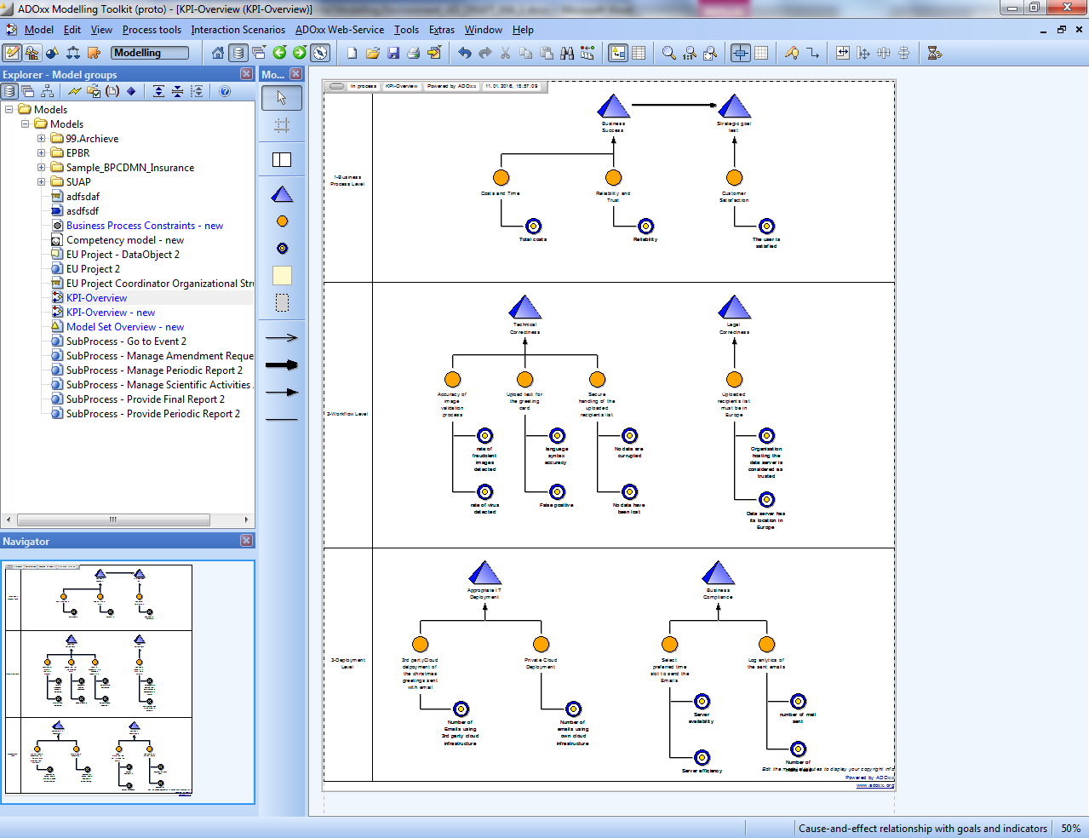
Task: Toggle the Modelling component pencil button
Action: pos(12,53)
